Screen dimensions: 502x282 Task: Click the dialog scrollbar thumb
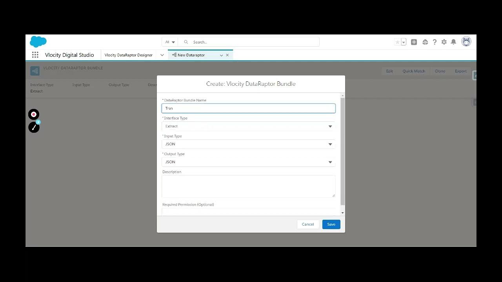click(x=343, y=152)
